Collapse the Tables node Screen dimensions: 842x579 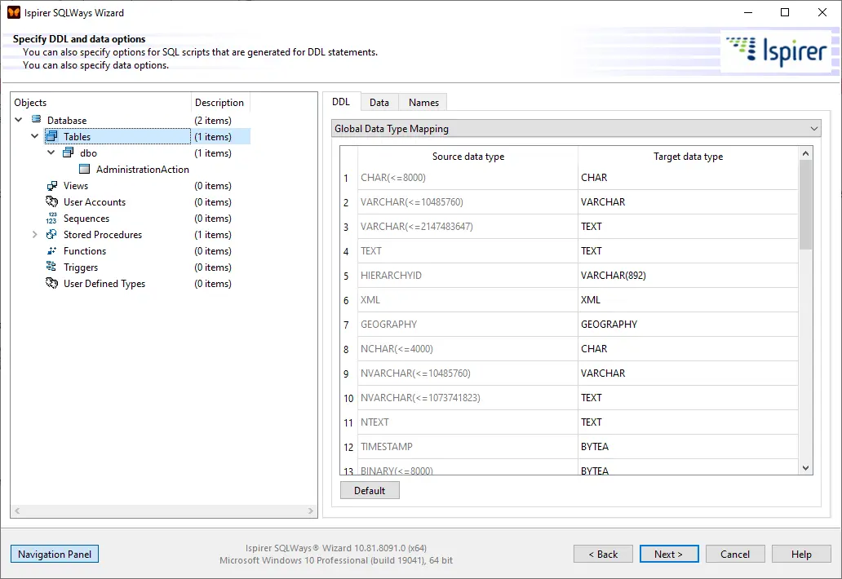(x=35, y=136)
